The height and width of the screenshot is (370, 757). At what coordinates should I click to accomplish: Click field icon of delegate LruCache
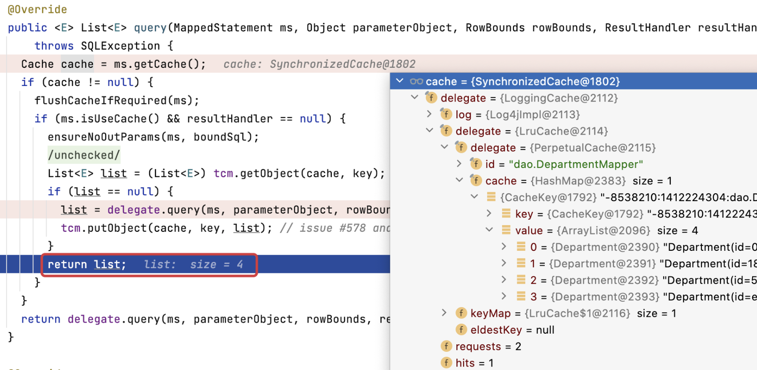[446, 131]
